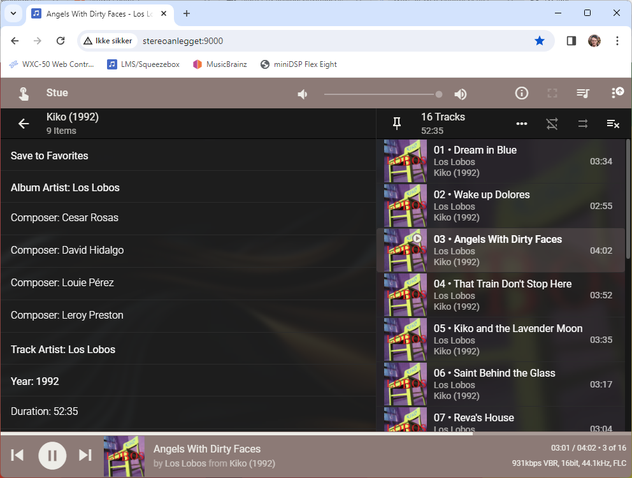The height and width of the screenshot is (478, 632).
Task: Click the cover thumbnail of Dream in Blue
Action: [x=405, y=161]
